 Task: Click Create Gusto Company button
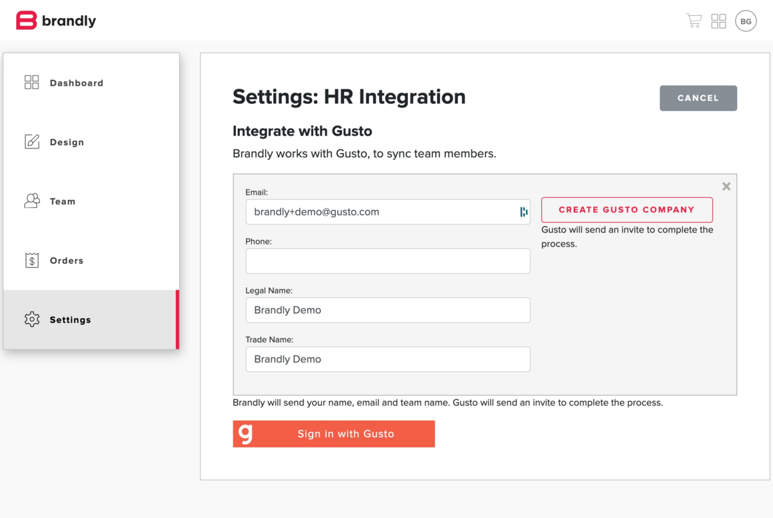(626, 210)
